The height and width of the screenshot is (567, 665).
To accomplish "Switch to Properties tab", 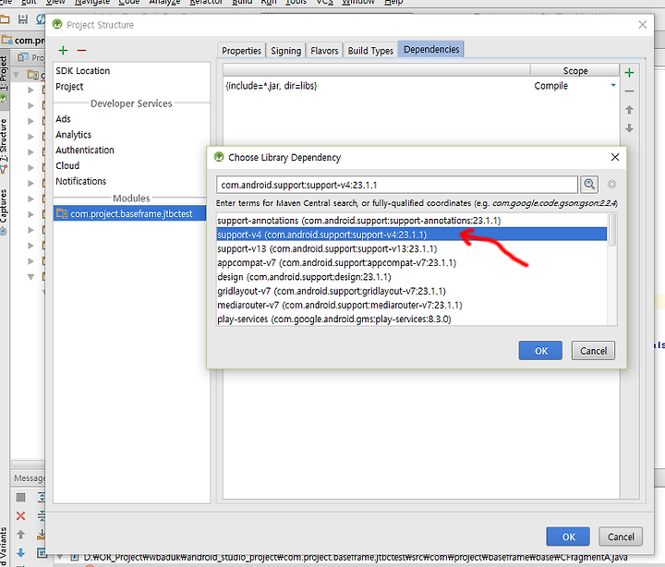I will [241, 51].
